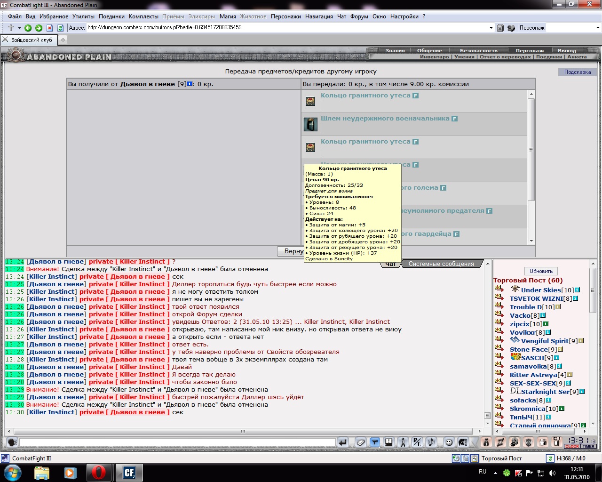This screenshot has width=602, height=482.
Task: Toggle the P/L icon in chat toolbar
Action: (417, 442)
